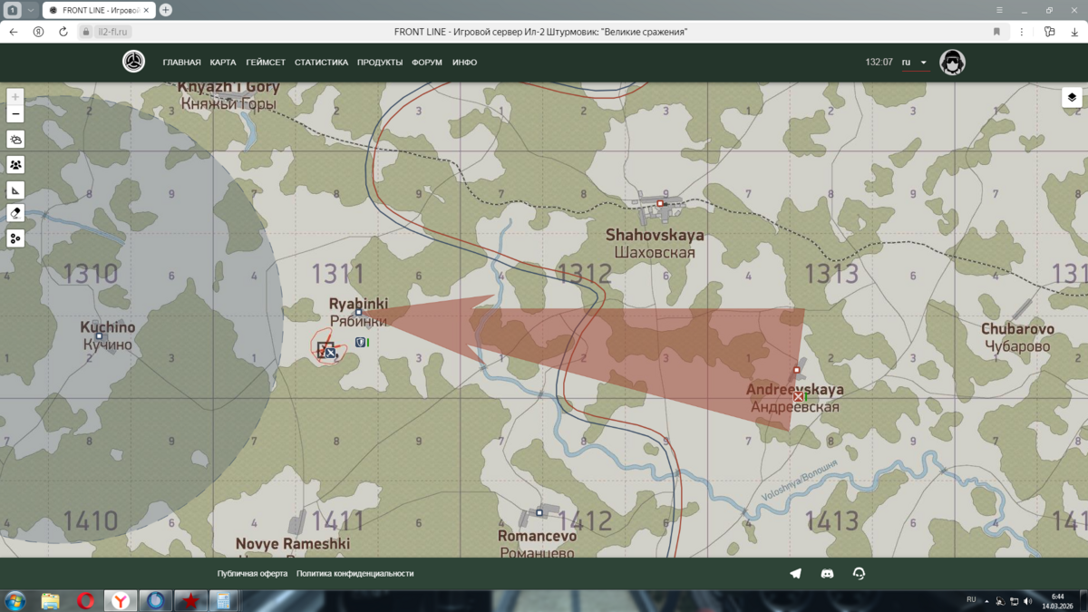This screenshot has width=1088, height=612.
Task: Open the Discord link in footer
Action: [827, 573]
